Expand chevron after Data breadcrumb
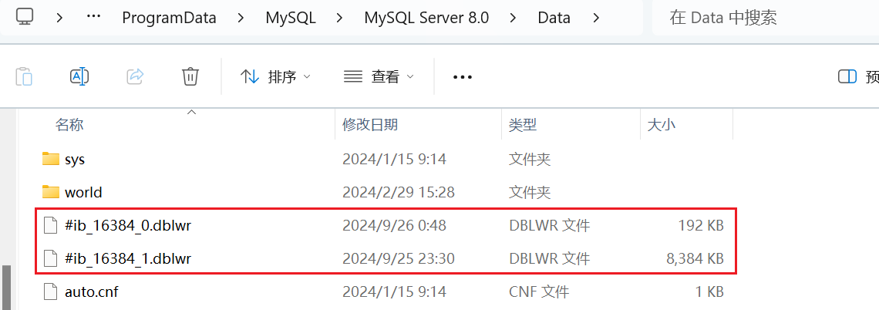The height and width of the screenshot is (310, 879). click(595, 18)
